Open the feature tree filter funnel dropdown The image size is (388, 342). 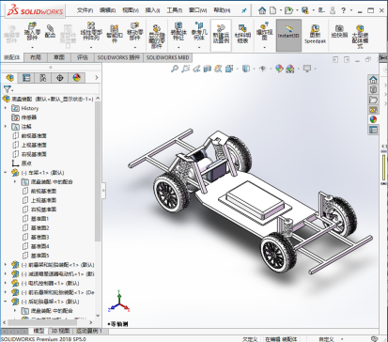[8, 89]
